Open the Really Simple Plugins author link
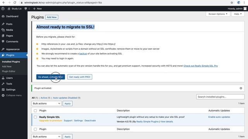 (x=147, y=122)
